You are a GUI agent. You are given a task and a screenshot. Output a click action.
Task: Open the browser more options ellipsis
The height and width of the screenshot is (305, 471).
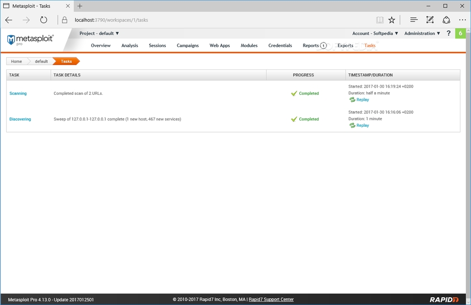tap(462, 20)
